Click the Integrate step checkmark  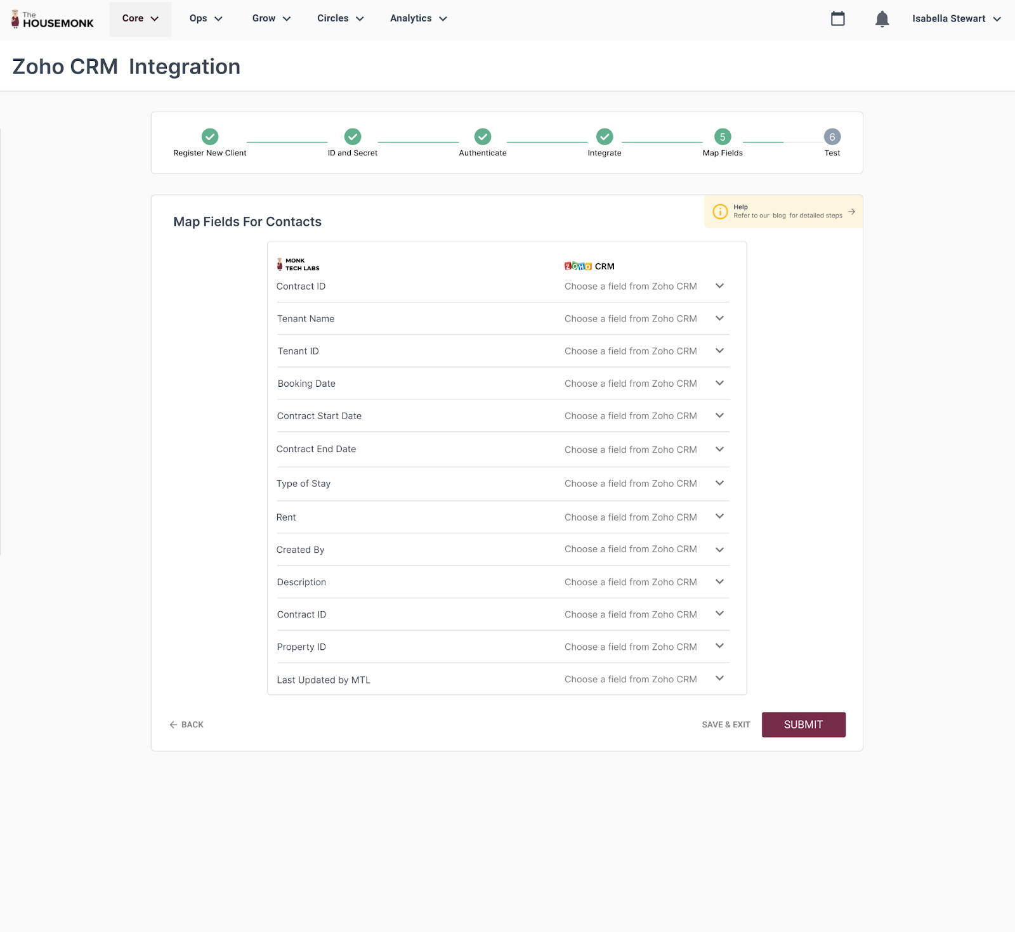[605, 136]
